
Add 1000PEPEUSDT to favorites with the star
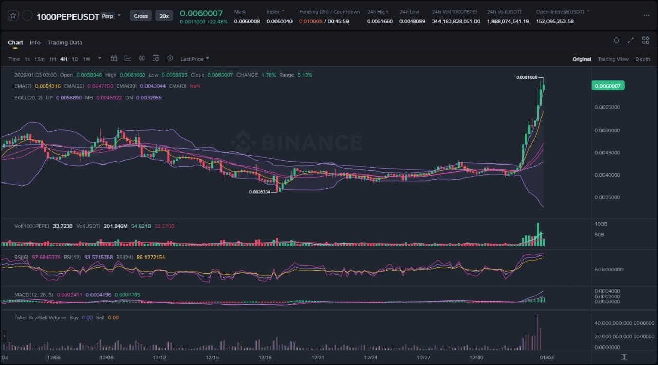(x=13, y=16)
